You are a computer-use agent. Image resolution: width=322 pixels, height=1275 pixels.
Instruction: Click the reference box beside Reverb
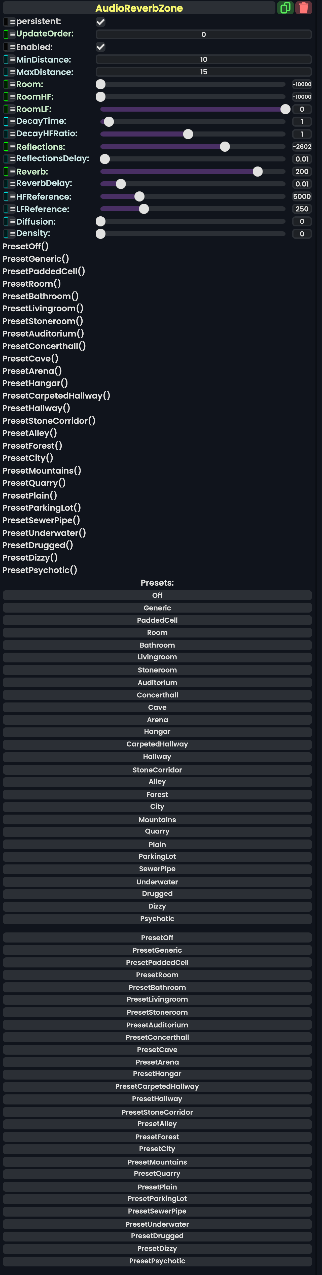coord(6,172)
